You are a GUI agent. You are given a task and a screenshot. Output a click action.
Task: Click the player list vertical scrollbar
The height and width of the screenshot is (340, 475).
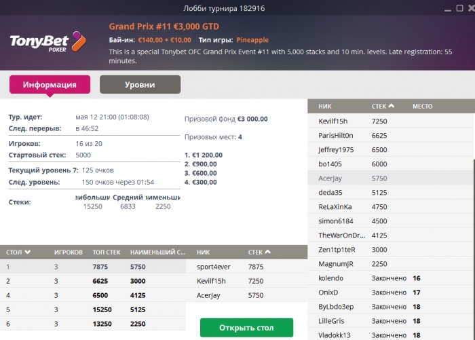[472, 204]
